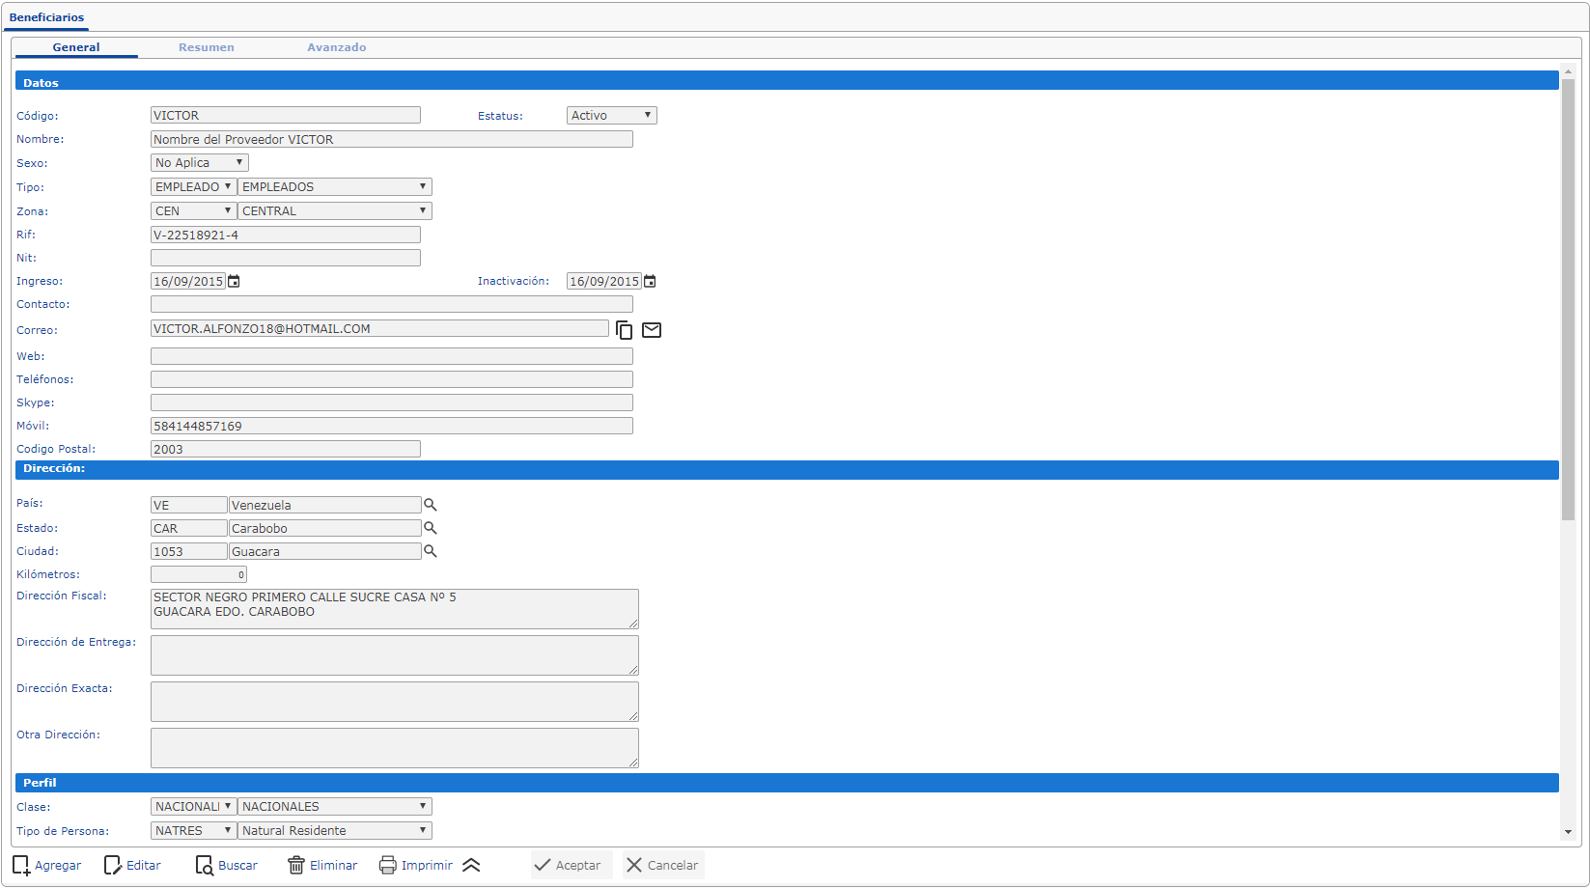This screenshot has height=888, width=1590.
Task: Click the País name field Venezuela
Action: click(x=325, y=505)
